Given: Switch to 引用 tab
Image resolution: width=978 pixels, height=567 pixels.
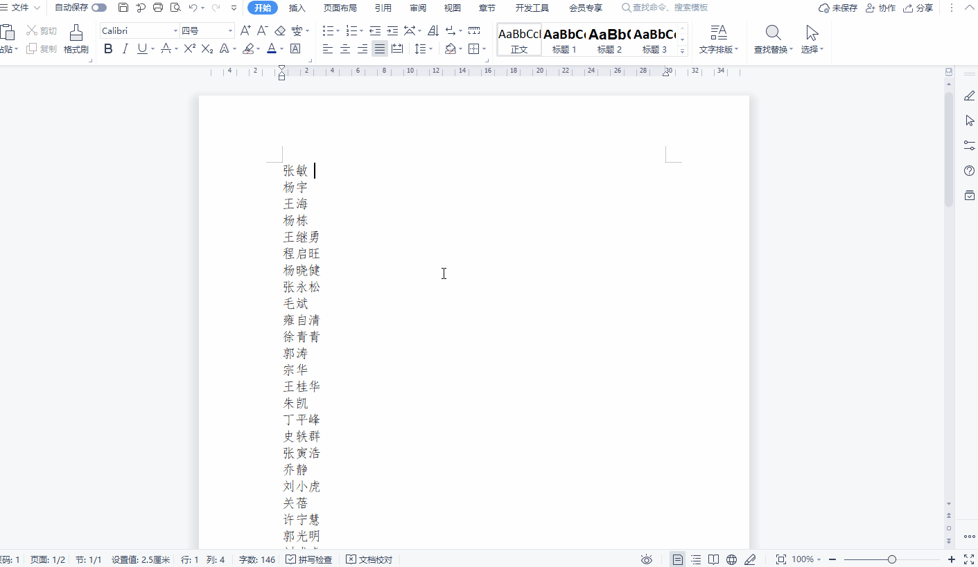Looking at the screenshot, I should (x=383, y=8).
